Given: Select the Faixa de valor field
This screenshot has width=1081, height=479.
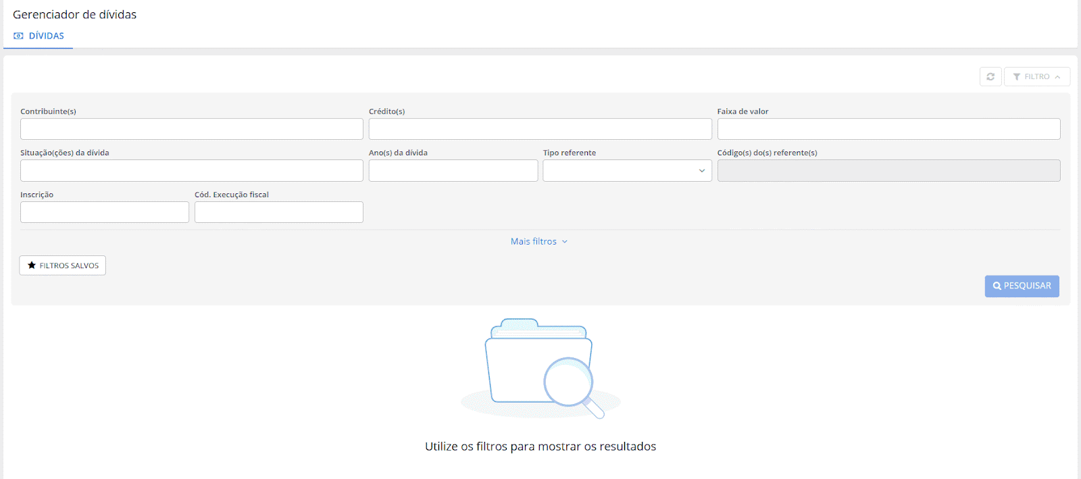Looking at the screenshot, I should 888,129.
